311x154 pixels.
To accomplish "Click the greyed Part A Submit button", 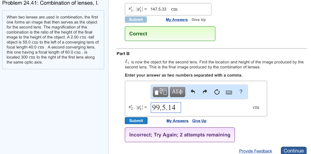I will tap(136, 20).
